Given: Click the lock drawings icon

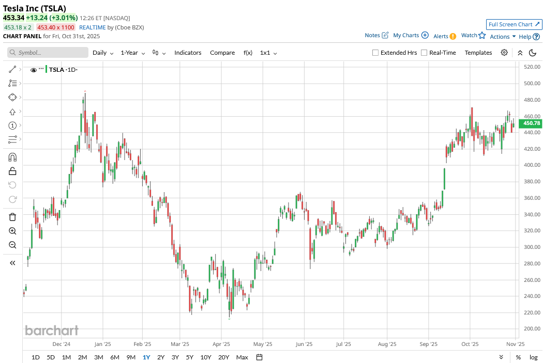Looking at the screenshot, I should coord(12,171).
